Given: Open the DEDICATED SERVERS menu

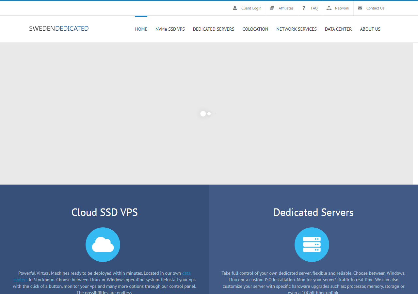Looking at the screenshot, I should coord(214,29).
